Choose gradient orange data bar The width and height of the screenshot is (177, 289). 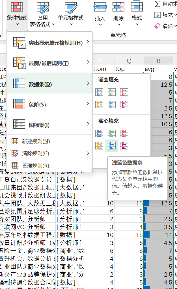pos(99,105)
